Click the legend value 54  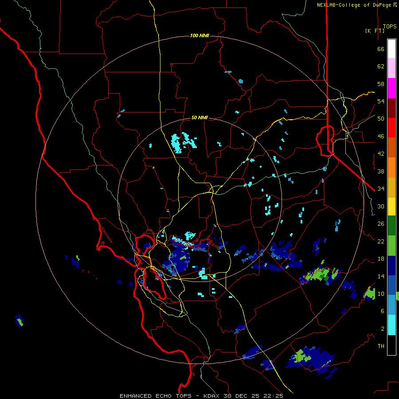[381, 101]
